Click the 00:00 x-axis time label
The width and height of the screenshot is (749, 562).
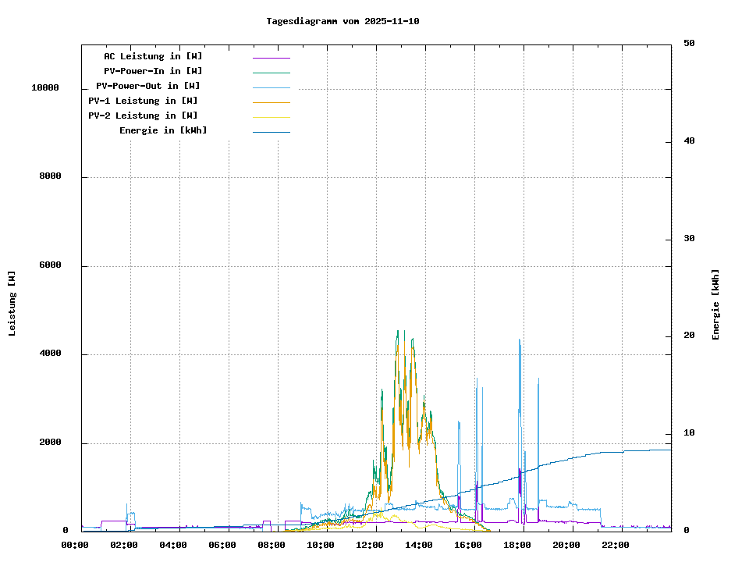(75, 545)
